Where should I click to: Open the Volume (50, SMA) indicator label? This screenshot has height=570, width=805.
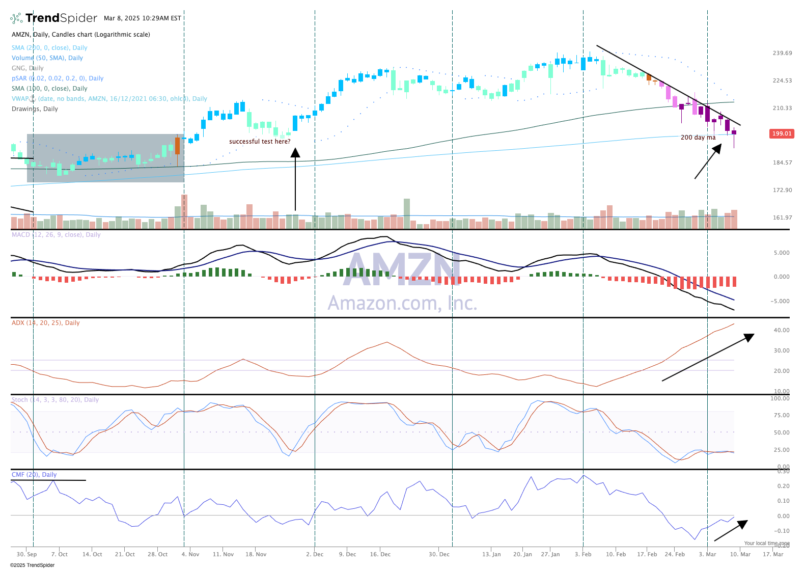click(x=47, y=58)
